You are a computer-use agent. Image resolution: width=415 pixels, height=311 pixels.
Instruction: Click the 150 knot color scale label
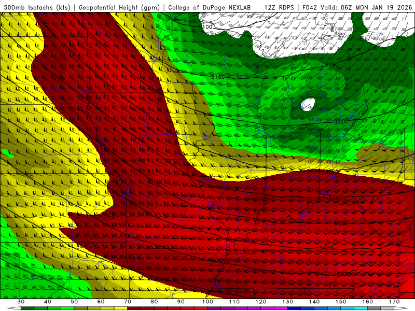coord(341,302)
